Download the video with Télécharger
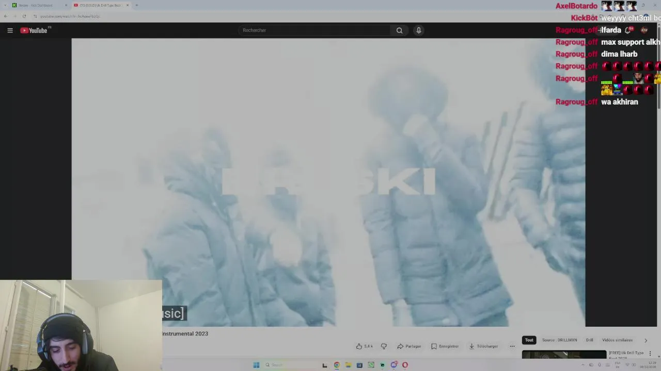 (483, 346)
